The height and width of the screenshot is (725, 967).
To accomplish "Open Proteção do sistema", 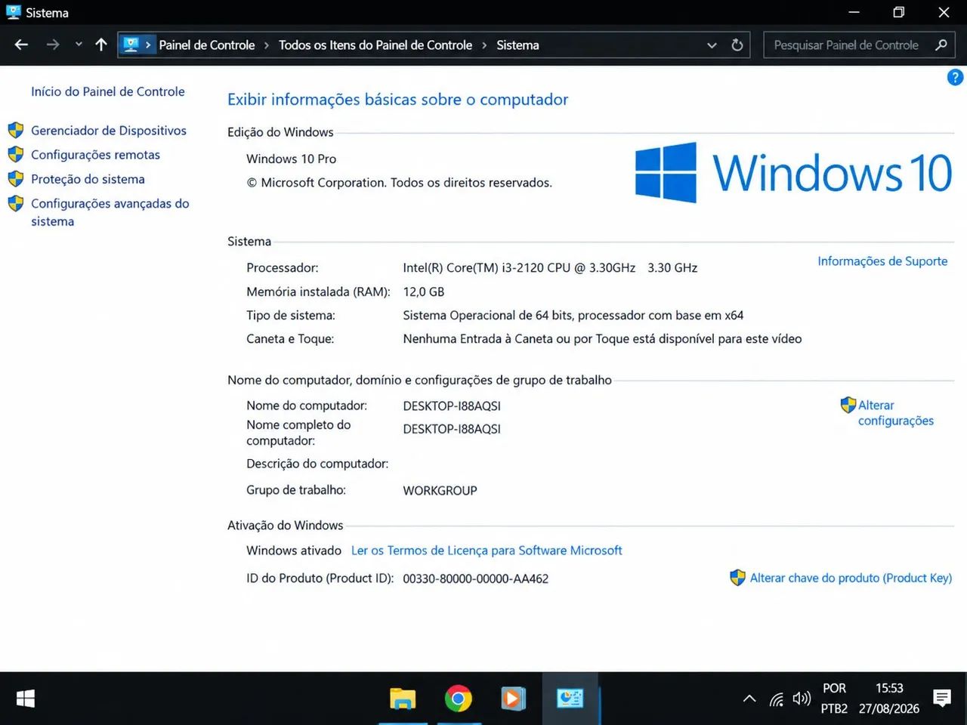I will point(88,179).
